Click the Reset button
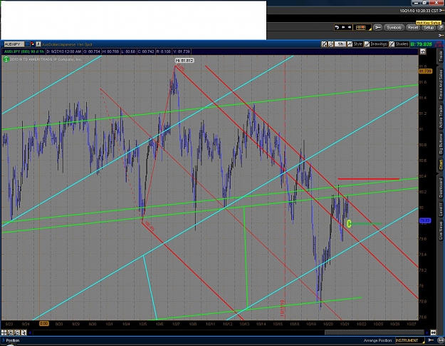445x346 pixels. (x=413, y=28)
